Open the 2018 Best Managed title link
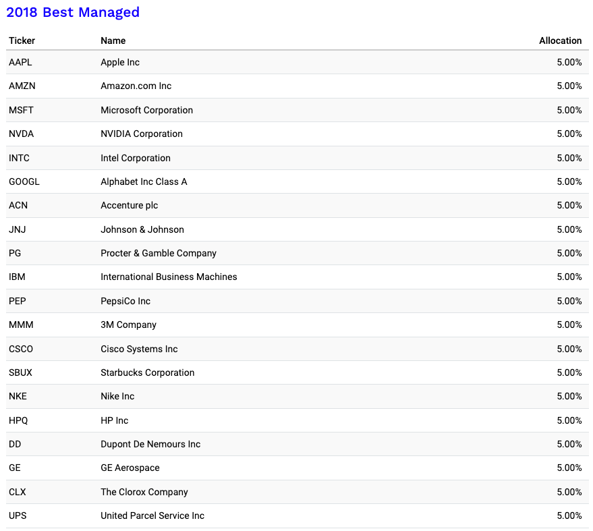Viewport: 593px width, 531px height. pos(73,12)
